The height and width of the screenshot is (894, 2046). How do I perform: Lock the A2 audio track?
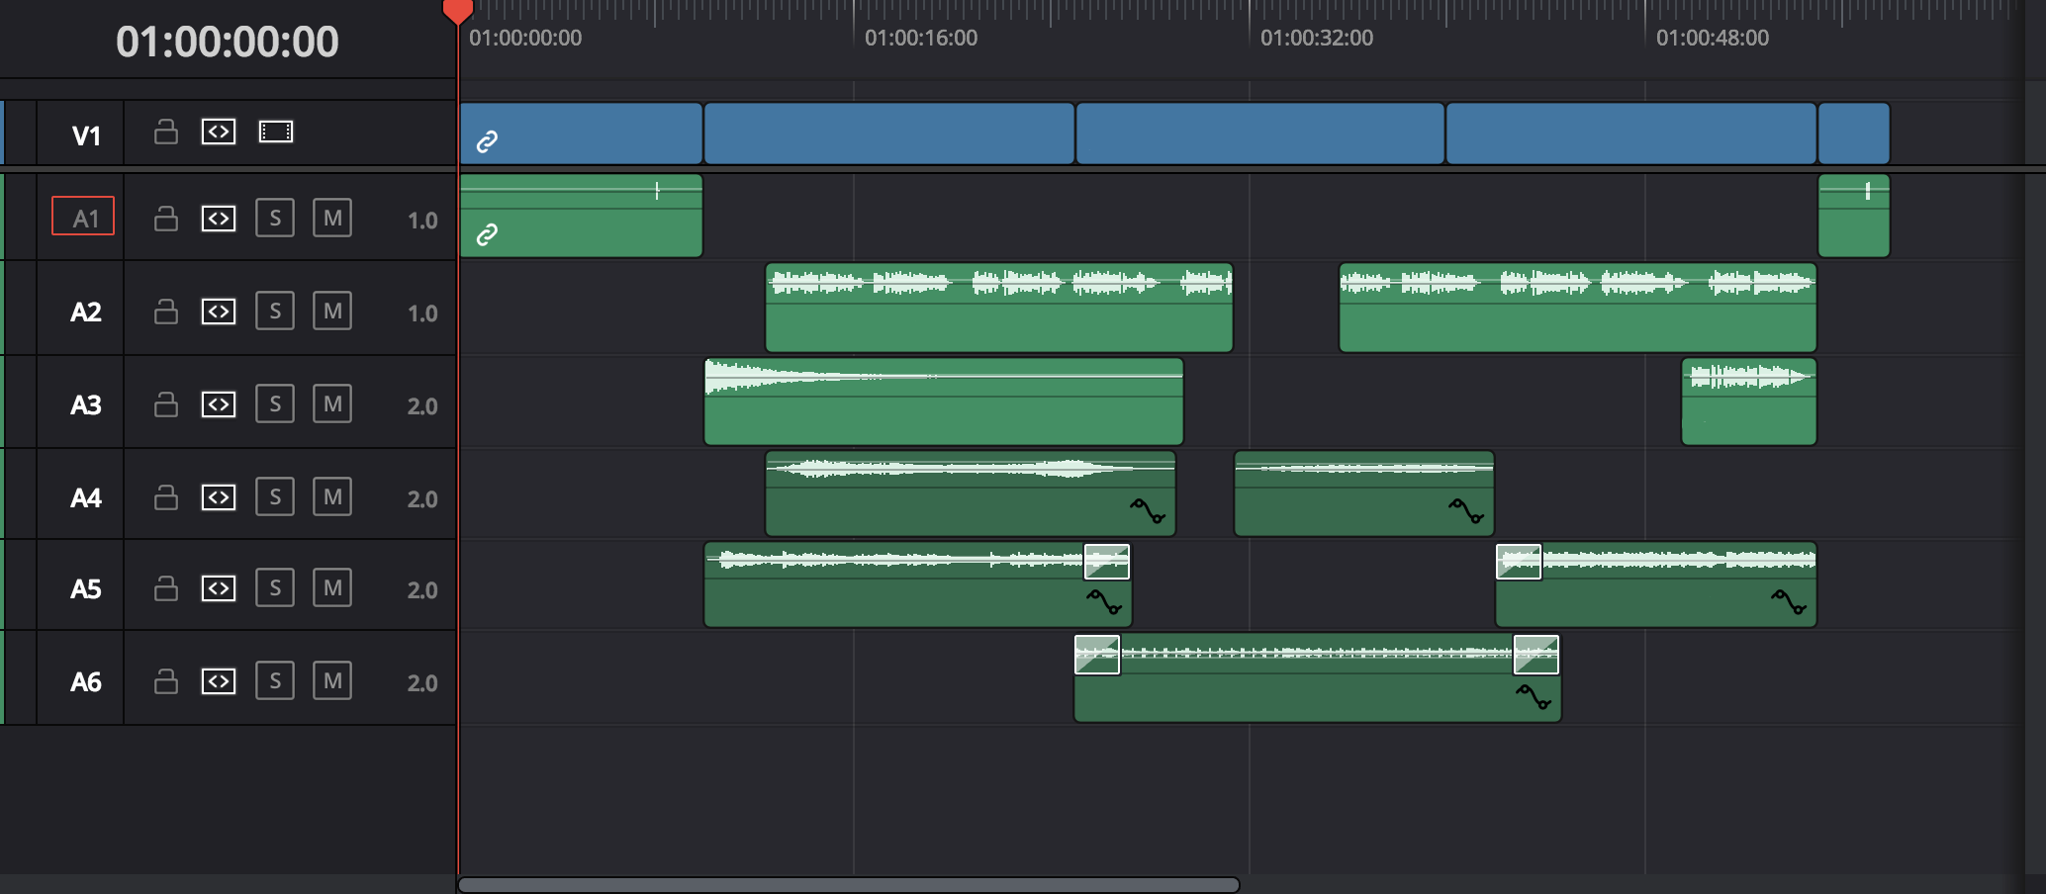(x=166, y=312)
